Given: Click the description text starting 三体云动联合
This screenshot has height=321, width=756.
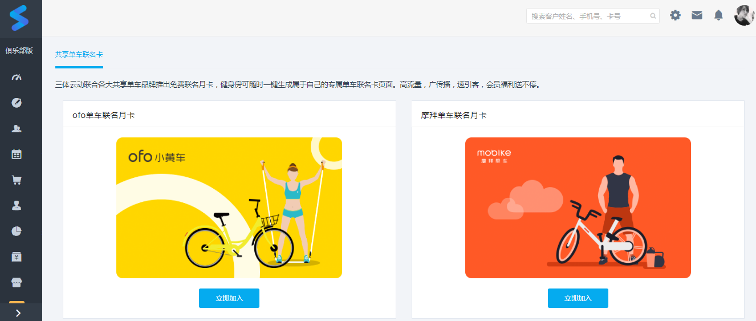Looking at the screenshot, I should tap(298, 84).
